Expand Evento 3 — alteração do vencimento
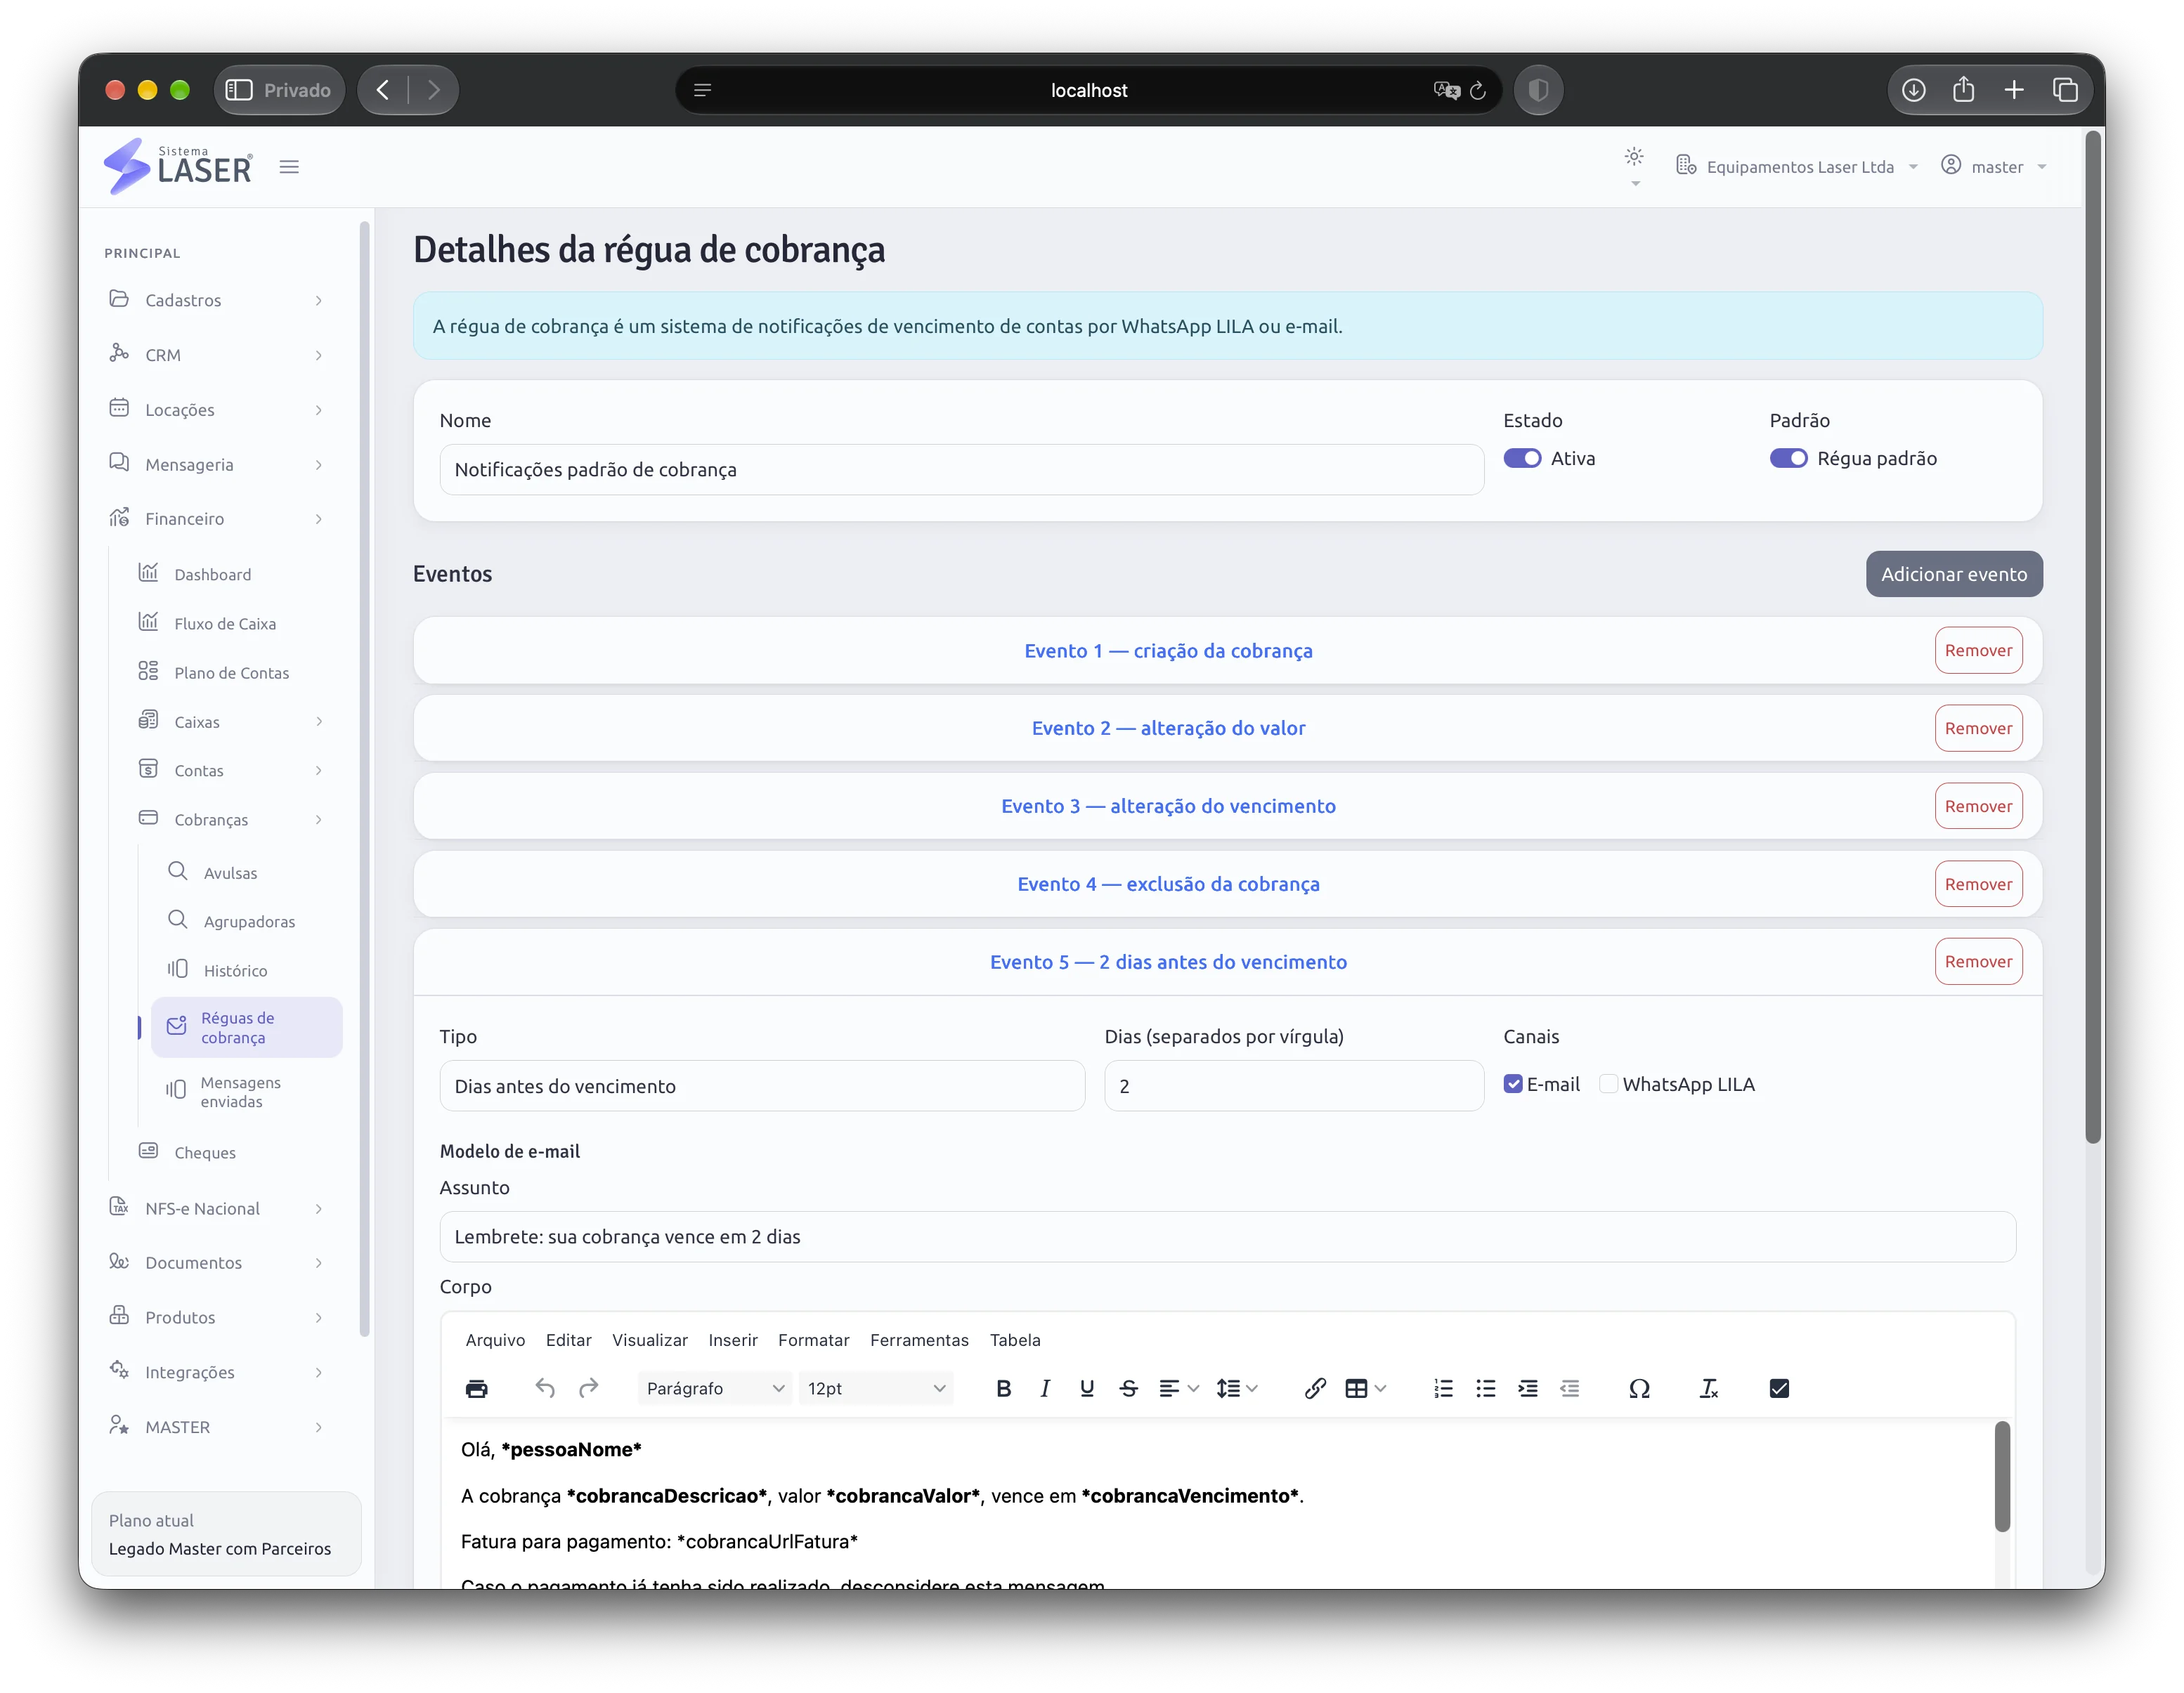 point(1168,806)
